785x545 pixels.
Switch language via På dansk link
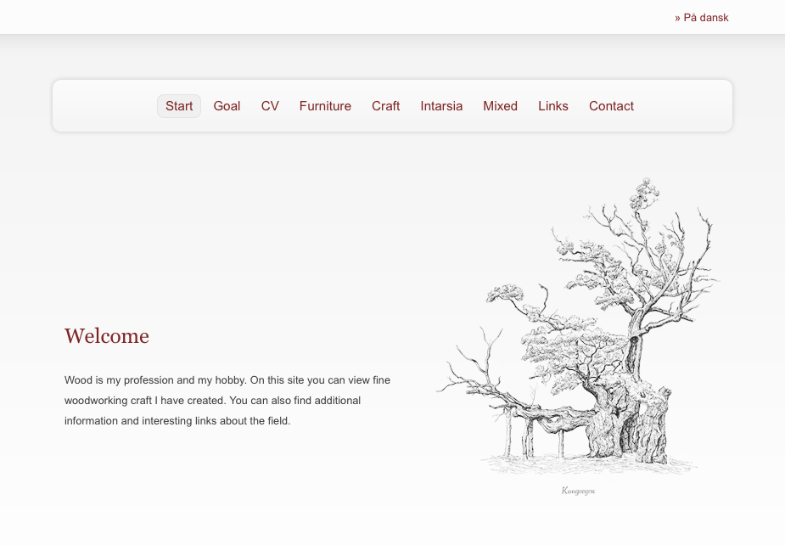705,18
